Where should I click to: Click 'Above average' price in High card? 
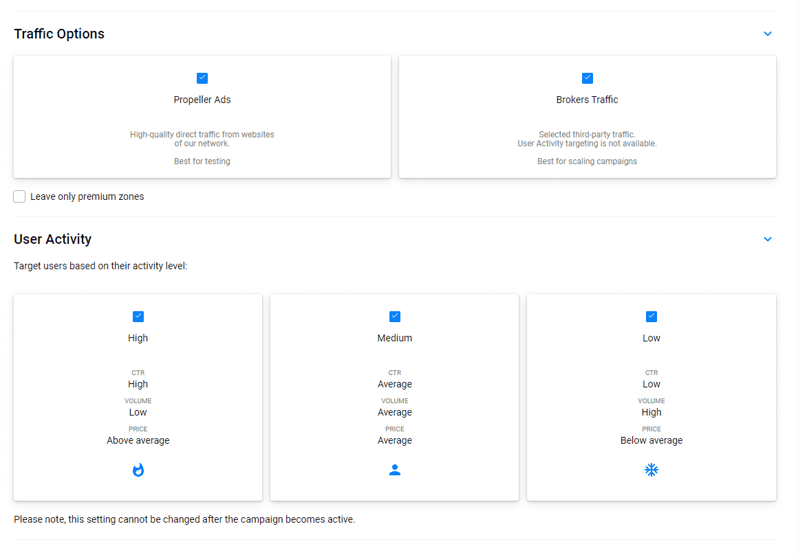(x=138, y=440)
